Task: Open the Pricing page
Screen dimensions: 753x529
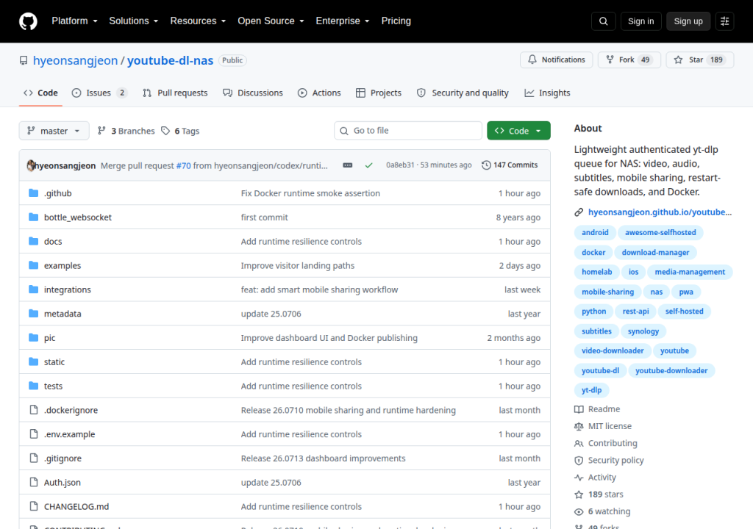Action: [x=396, y=21]
